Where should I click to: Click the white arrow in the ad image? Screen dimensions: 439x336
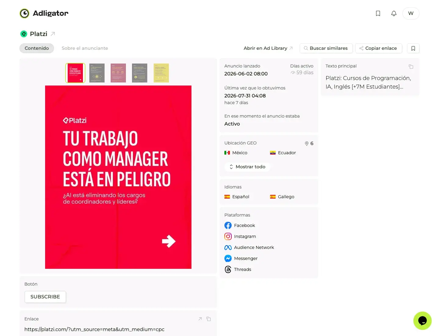point(169,241)
